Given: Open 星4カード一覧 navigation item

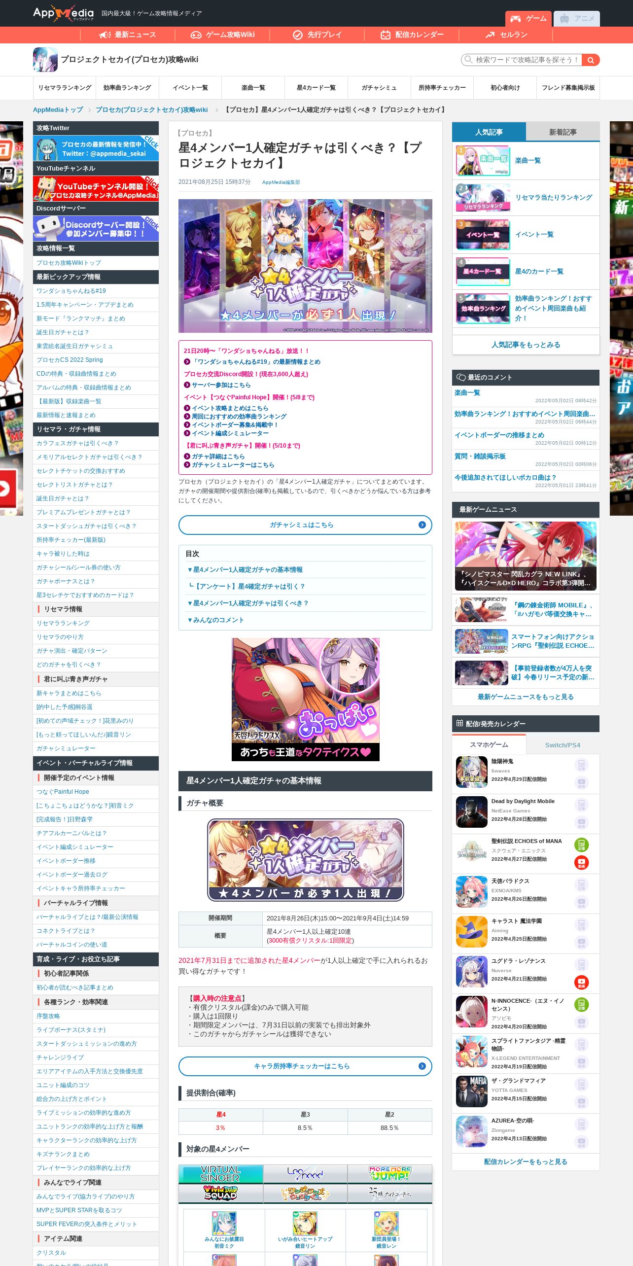Looking at the screenshot, I should coord(316,88).
